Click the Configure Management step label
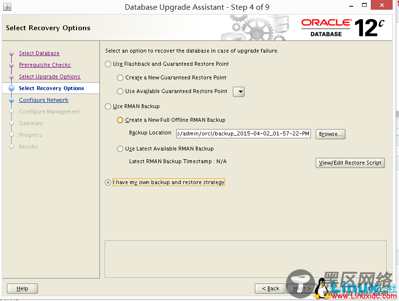Viewport: 399px width, 301px height. coord(49,112)
